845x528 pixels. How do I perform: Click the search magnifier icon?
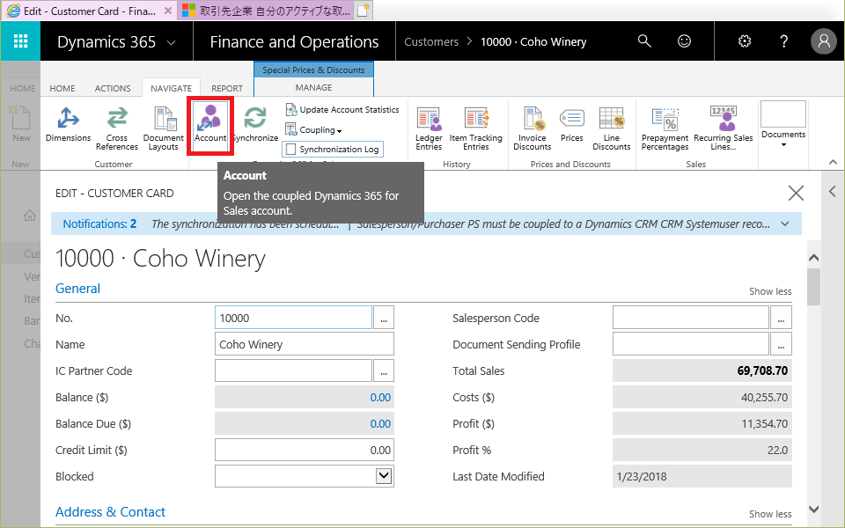644,41
